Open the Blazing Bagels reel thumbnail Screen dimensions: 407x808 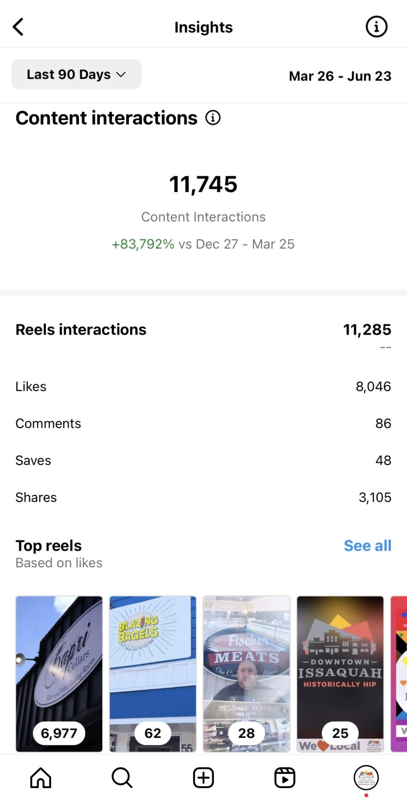click(x=153, y=673)
